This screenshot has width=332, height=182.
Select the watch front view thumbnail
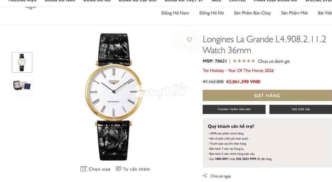pos(22,62)
